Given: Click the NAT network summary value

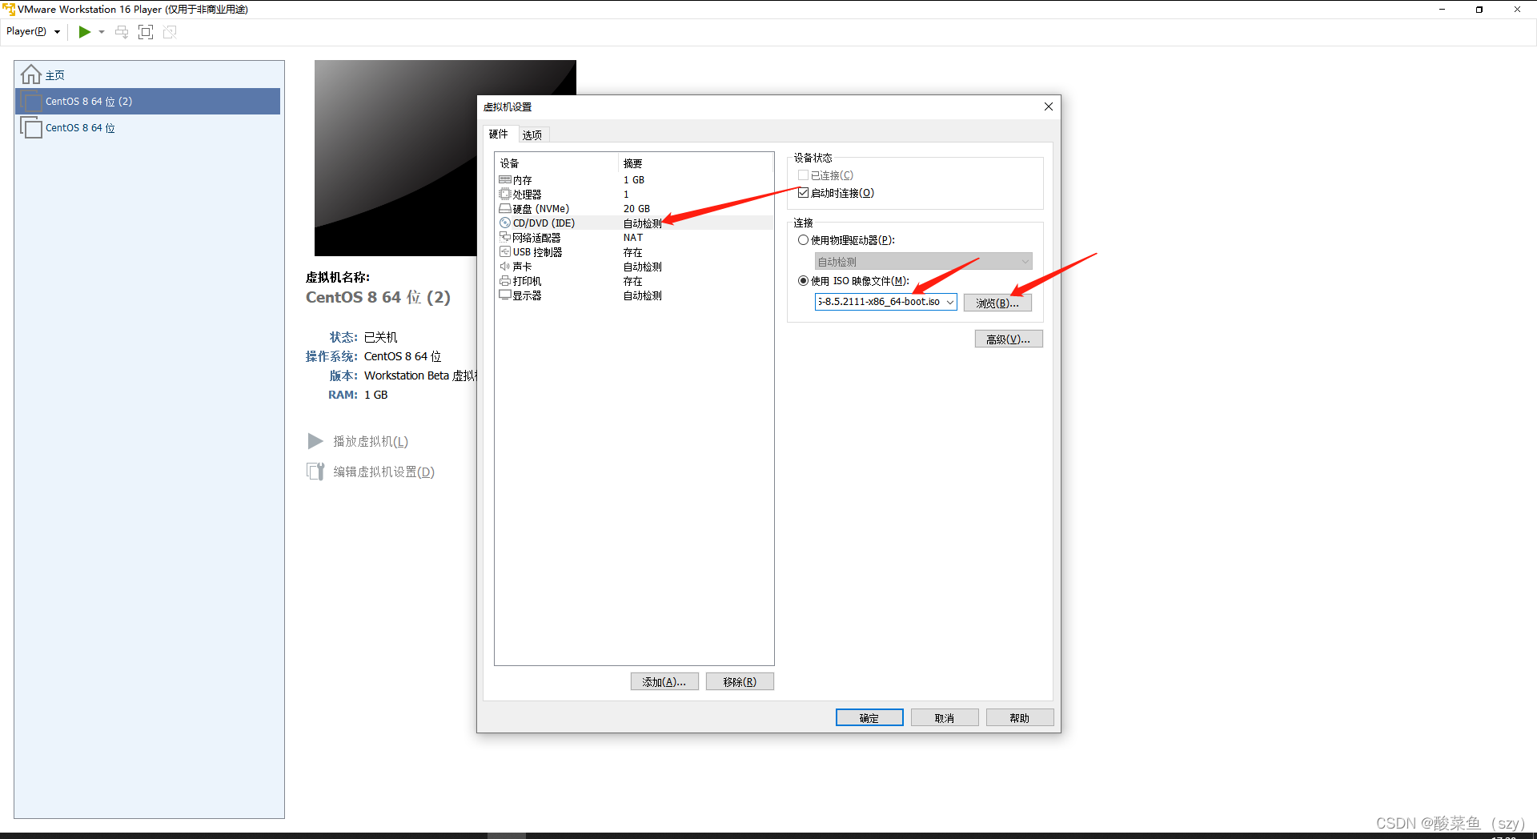Looking at the screenshot, I should point(633,238).
